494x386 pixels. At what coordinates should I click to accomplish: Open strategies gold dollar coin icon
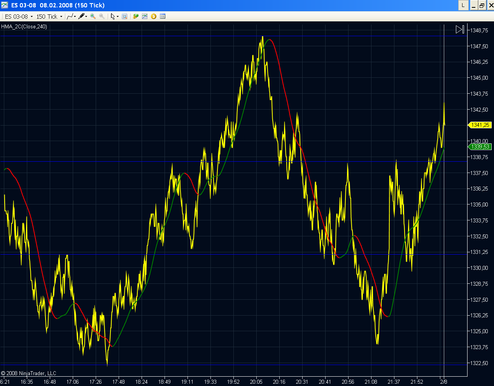tap(154, 16)
